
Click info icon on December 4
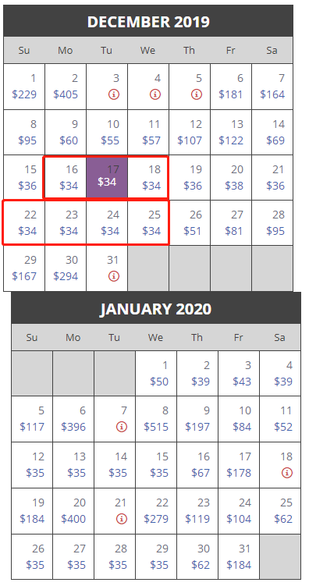point(155,94)
